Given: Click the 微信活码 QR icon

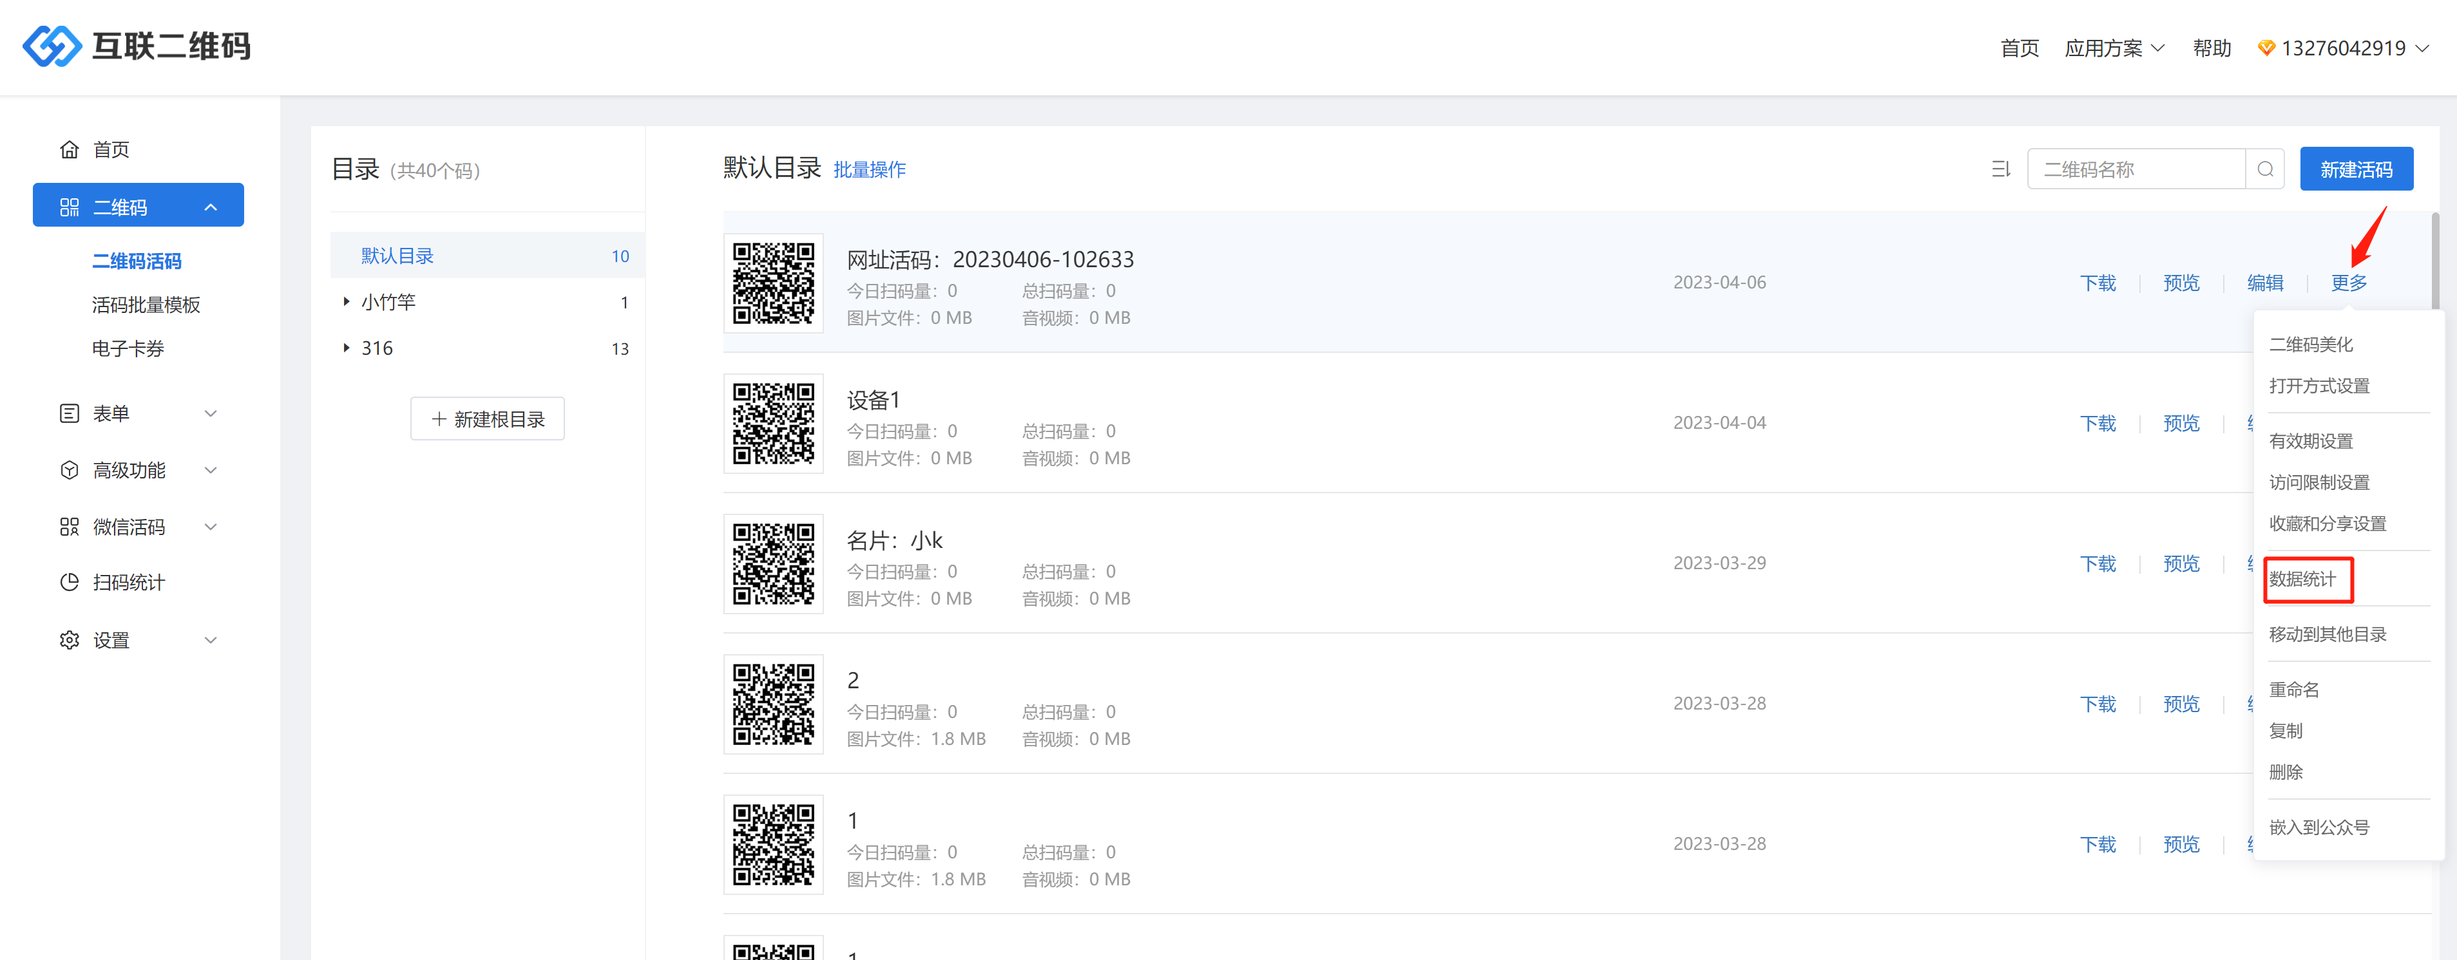Looking at the screenshot, I should pos(70,526).
